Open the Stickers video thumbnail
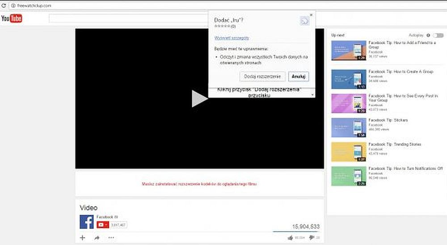The image size is (447, 245). pos(349,128)
